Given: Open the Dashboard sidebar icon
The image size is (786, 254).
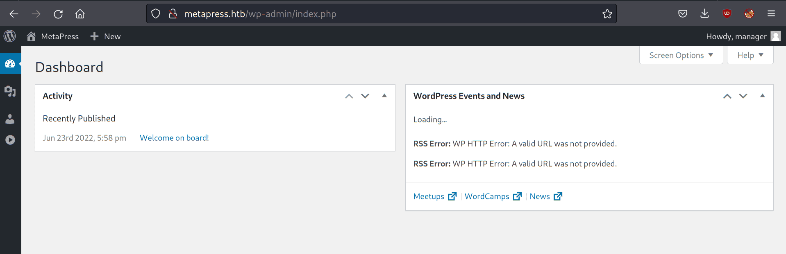Looking at the screenshot, I should coord(10,64).
